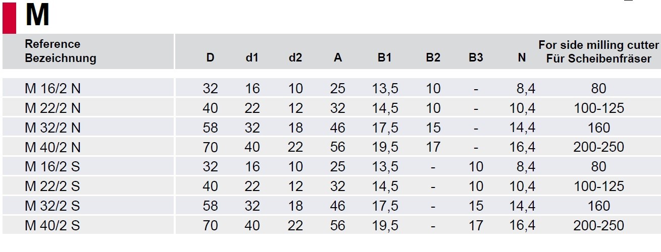Viewport: 661px width, 252px height.
Task: Click the 16,4 N value in M 40/2 S row
Action: [522, 225]
